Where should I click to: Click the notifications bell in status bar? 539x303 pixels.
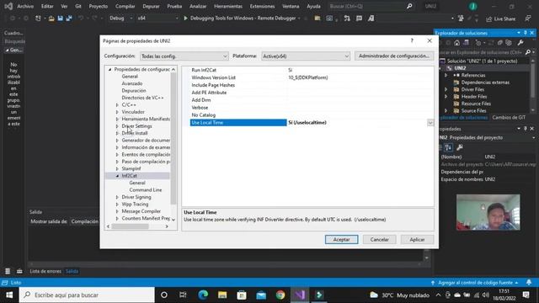pos(529,283)
